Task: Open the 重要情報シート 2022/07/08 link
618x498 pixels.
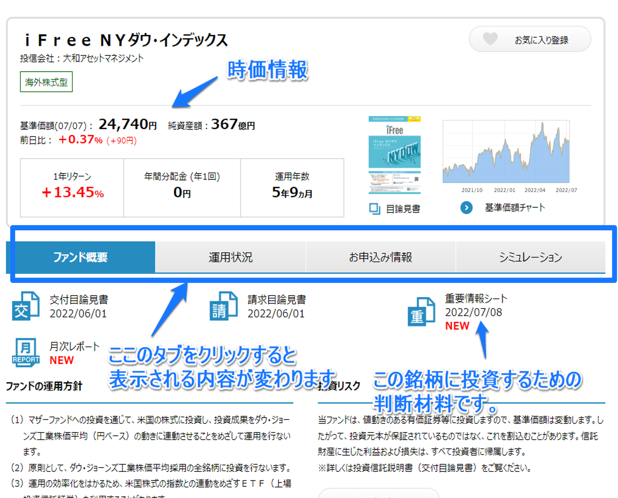Action: pyautogui.click(x=476, y=305)
